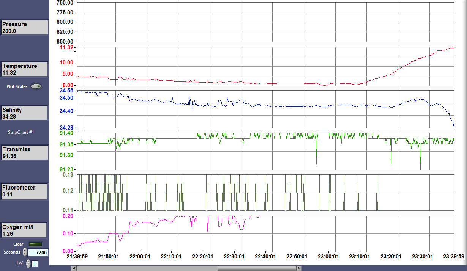Decrement the LW value with down arrow
Image resolution: width=467 pixels, height=271 pixels.
(28, 266)
